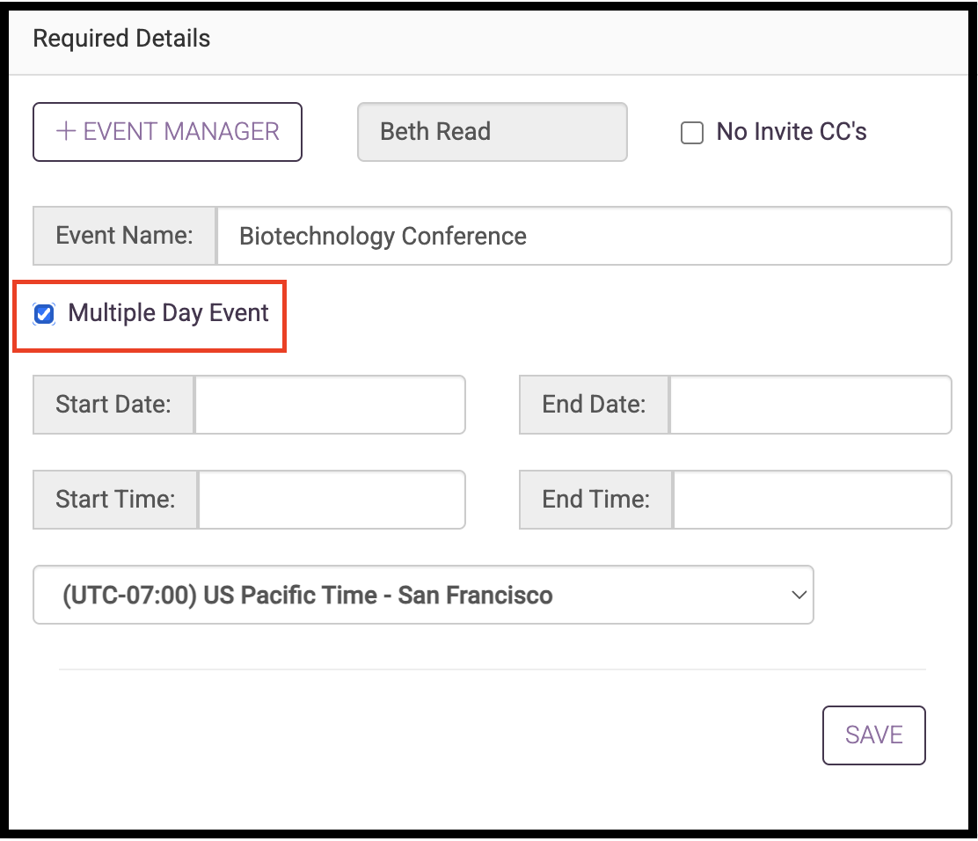Click the Start Time label
This screenshot has width=978, height=841.
(115, 500)
